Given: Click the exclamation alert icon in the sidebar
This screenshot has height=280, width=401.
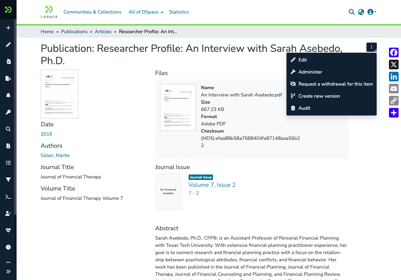Looking at the screenshot, I should pyautogui.click(x=8, y=247).
